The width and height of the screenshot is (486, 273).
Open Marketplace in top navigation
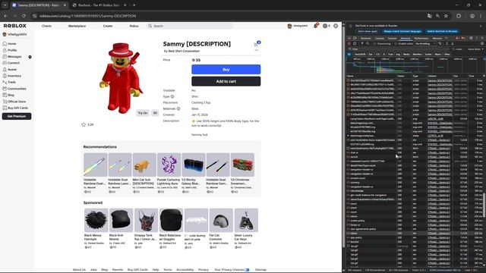(77, 26)
